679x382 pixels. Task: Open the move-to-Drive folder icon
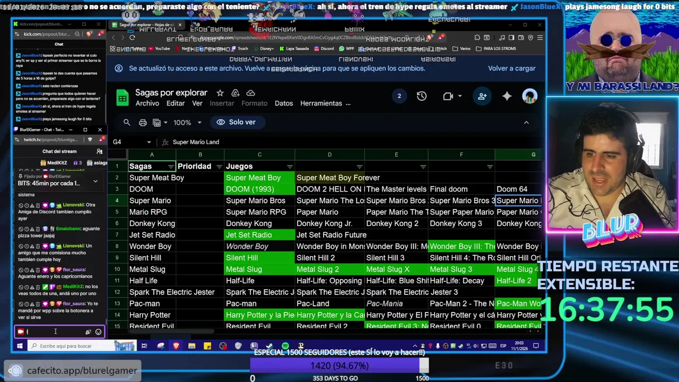click(x=236, y=93)
